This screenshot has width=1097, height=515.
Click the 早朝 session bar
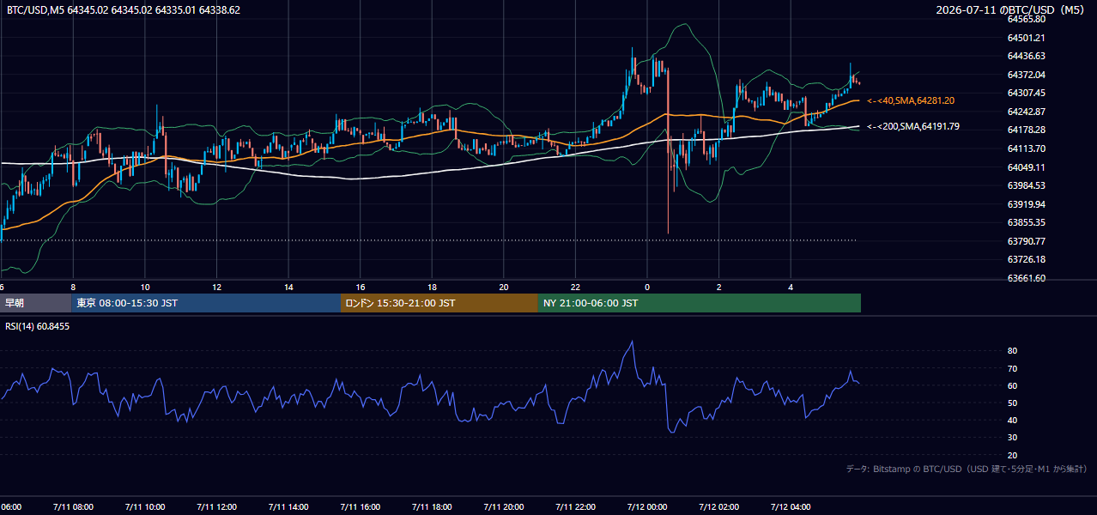click(x=35, y=303)
